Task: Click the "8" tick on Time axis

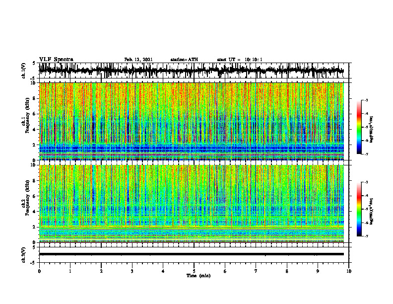Action: tap(287, 271)
